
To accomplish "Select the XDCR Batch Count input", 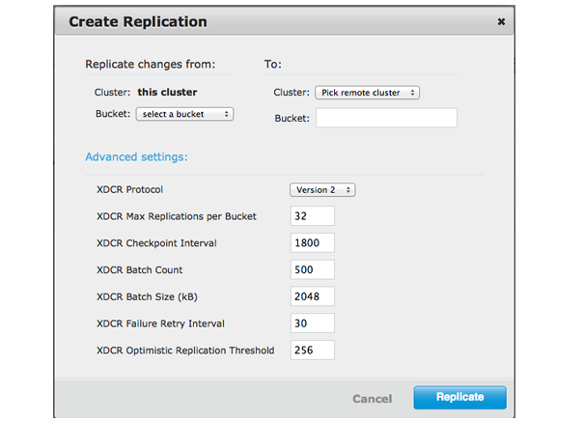I will point(312,269).
